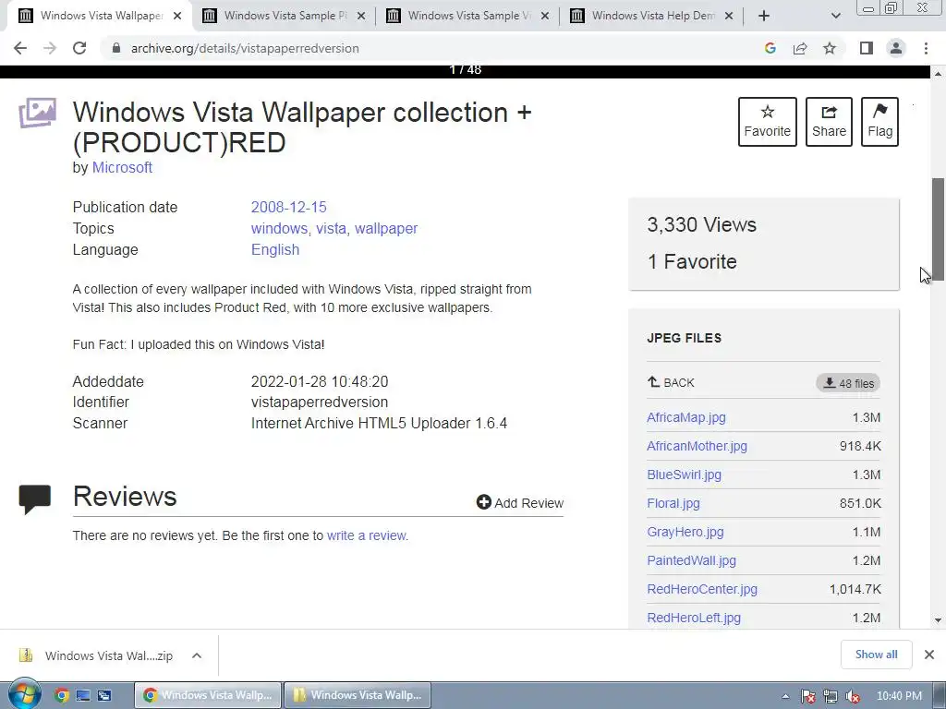The image size is (946, 709).
Task: Click Show all downloads
Action: 876,655
